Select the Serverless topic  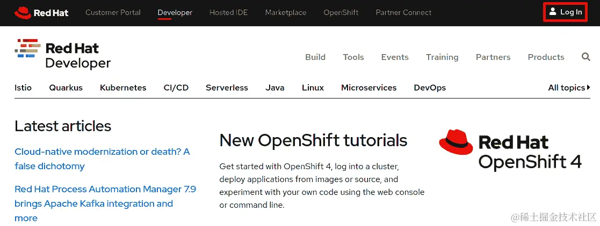[227, 88]
